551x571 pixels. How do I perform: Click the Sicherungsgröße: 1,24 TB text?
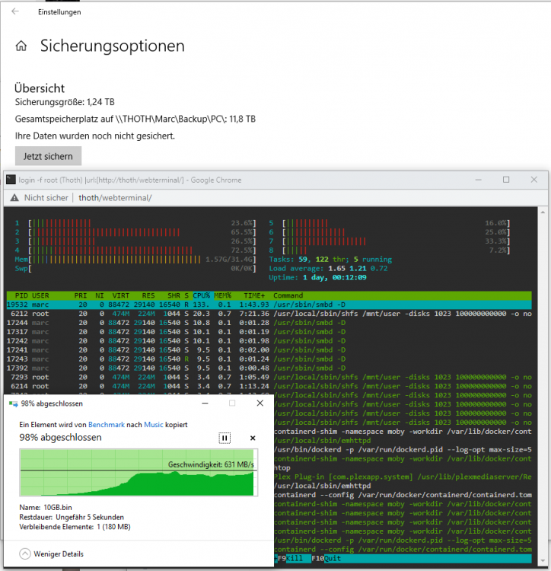65,102
